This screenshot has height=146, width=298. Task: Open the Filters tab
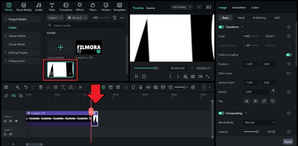point(93,7)
